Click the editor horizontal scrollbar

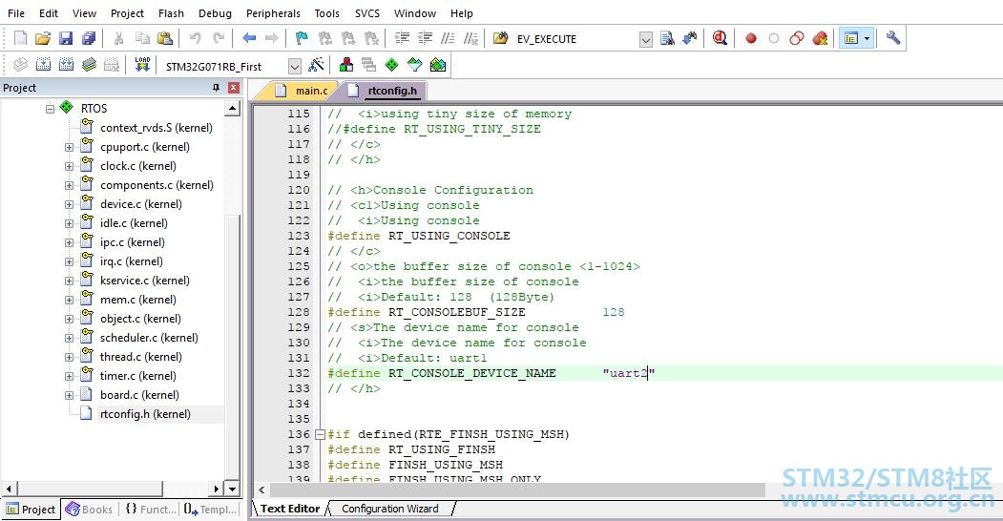point(517,490)
